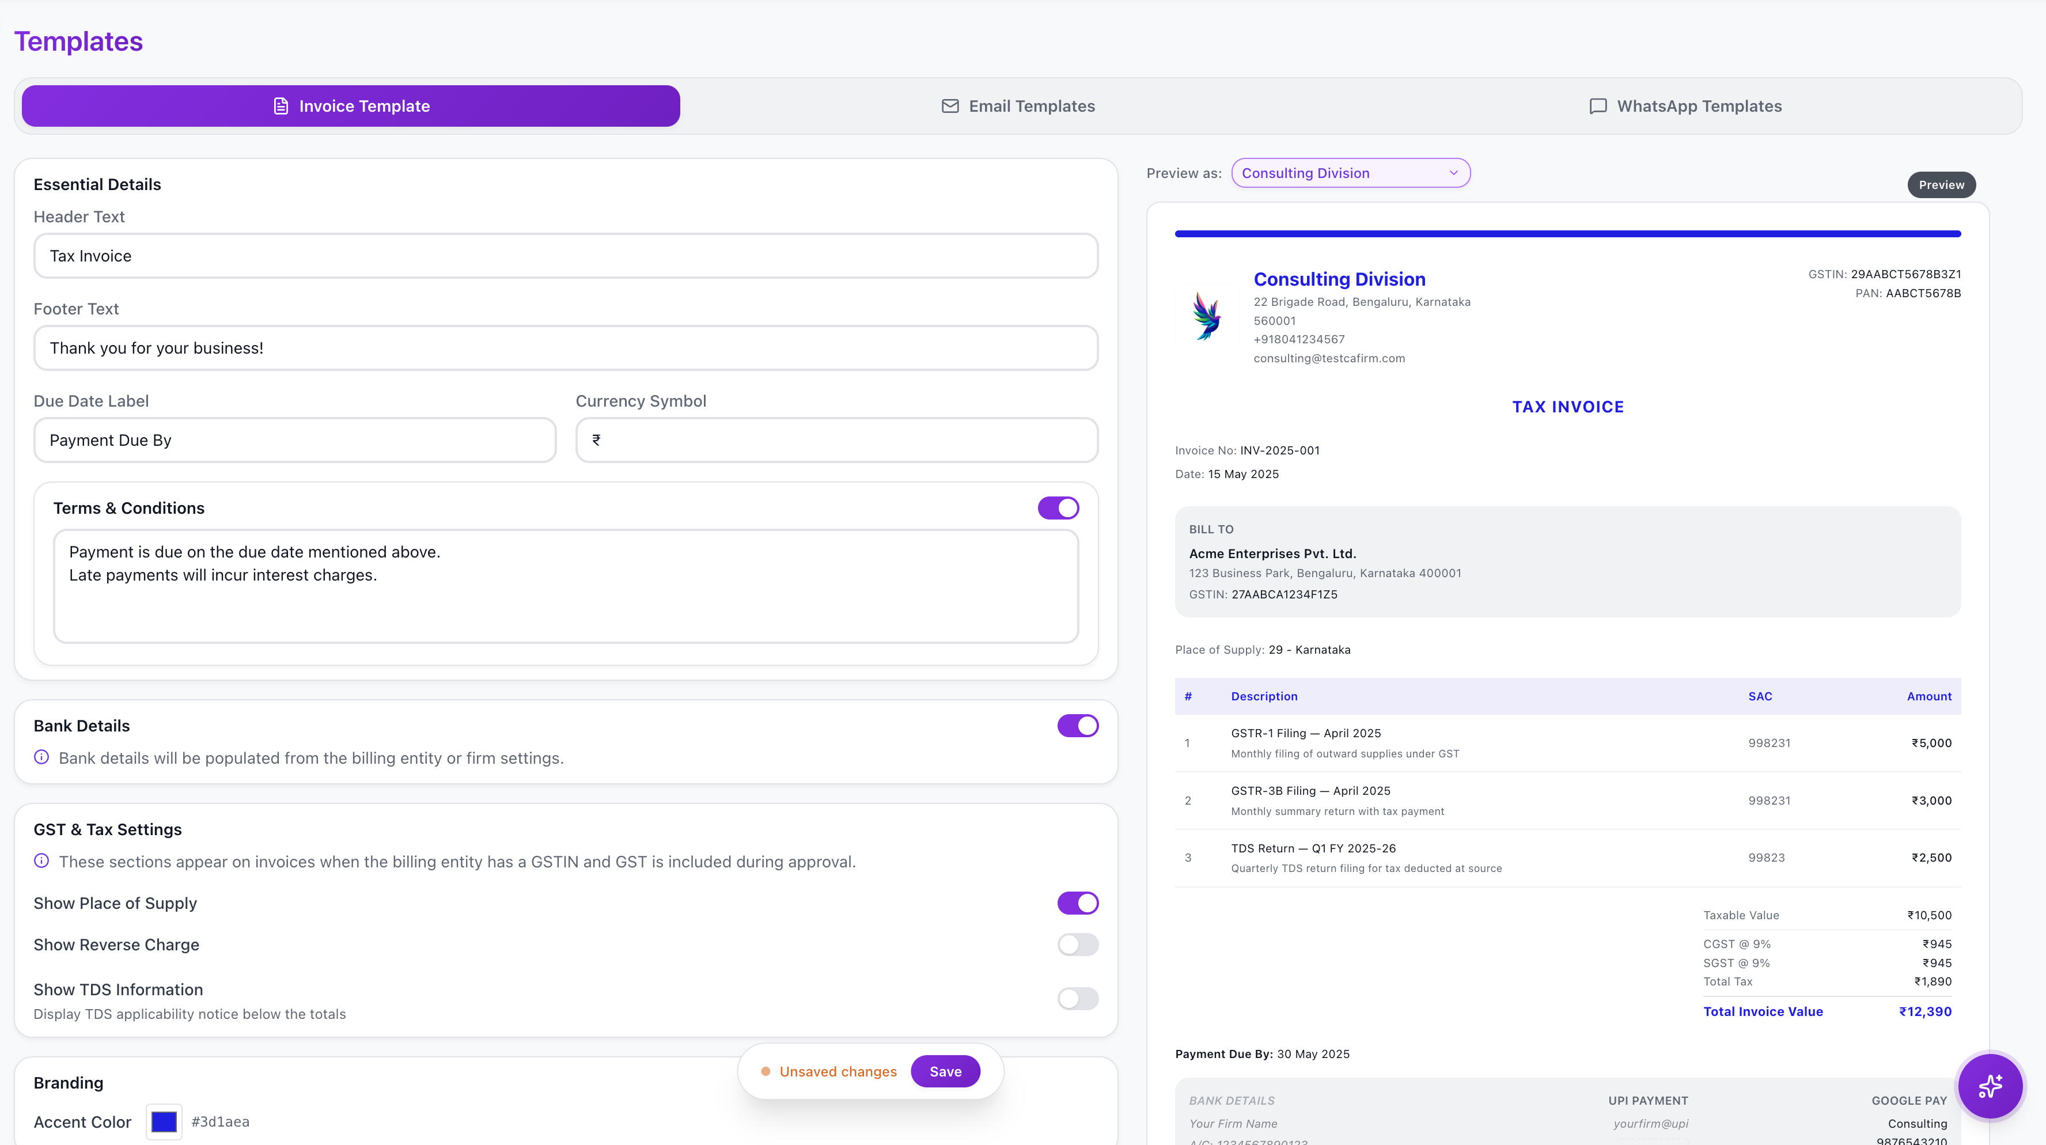This screenshot has width=2046, height=1145.
Task: Click the ₹12,390 total invoice amount
Action: (1924, 1011)
